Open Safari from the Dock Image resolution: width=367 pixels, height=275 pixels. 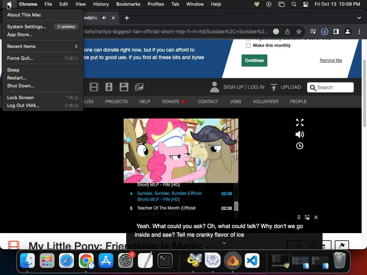coord(66,261)
